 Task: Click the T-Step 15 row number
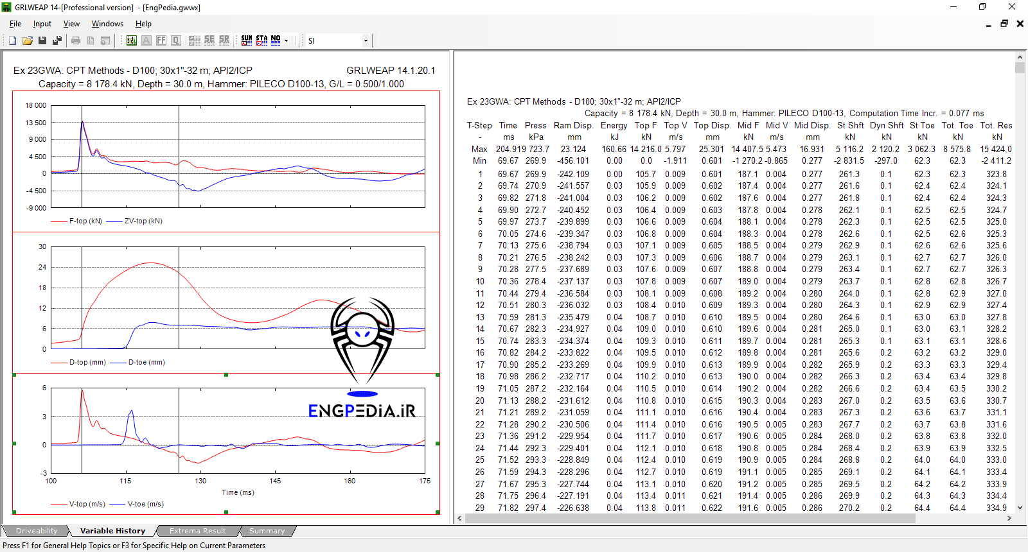pyautogui.click(x=480, y=341)
